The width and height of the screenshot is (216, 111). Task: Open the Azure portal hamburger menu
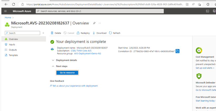point(6,11)
